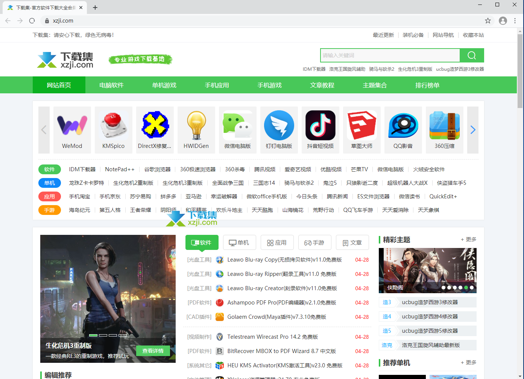Open the HWIDGen lightbulb icon
Viewport: 524px width, 379px height.
196,125
